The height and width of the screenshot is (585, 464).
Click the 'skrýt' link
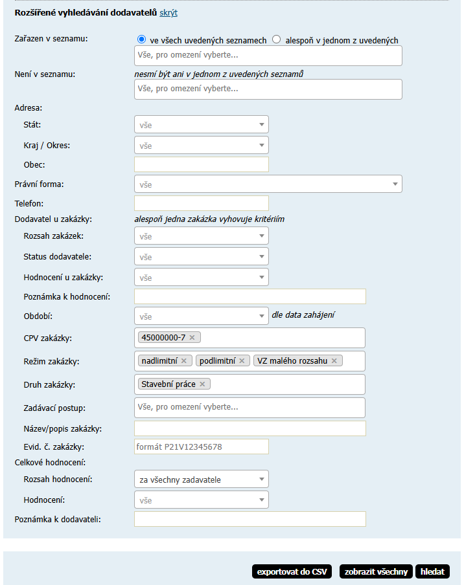pyautogui.click(x=168, y=13)
